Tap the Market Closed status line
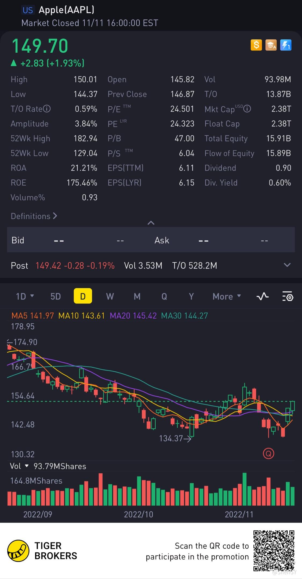This screenshot has width=302, height=579. 90,23
